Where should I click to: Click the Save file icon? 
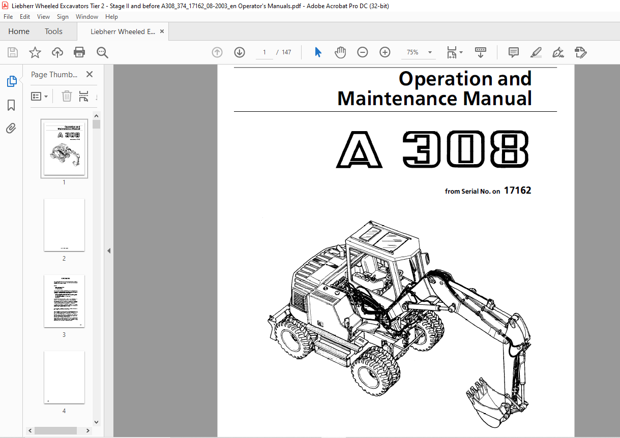coord(13,52)
